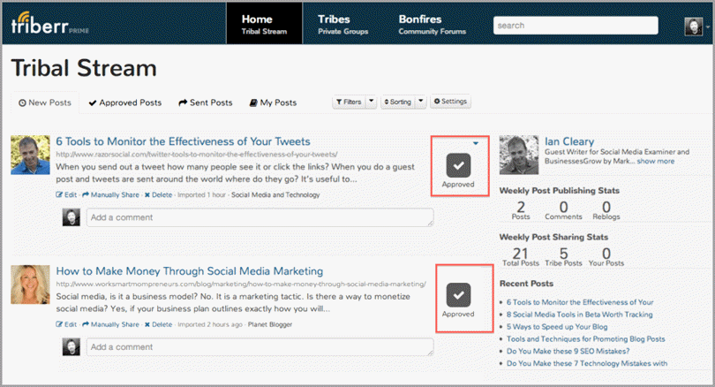Edit the Social Media Marketing post
Image resolution: width=715 pixels, height=387 pixels.
[66, 324]
